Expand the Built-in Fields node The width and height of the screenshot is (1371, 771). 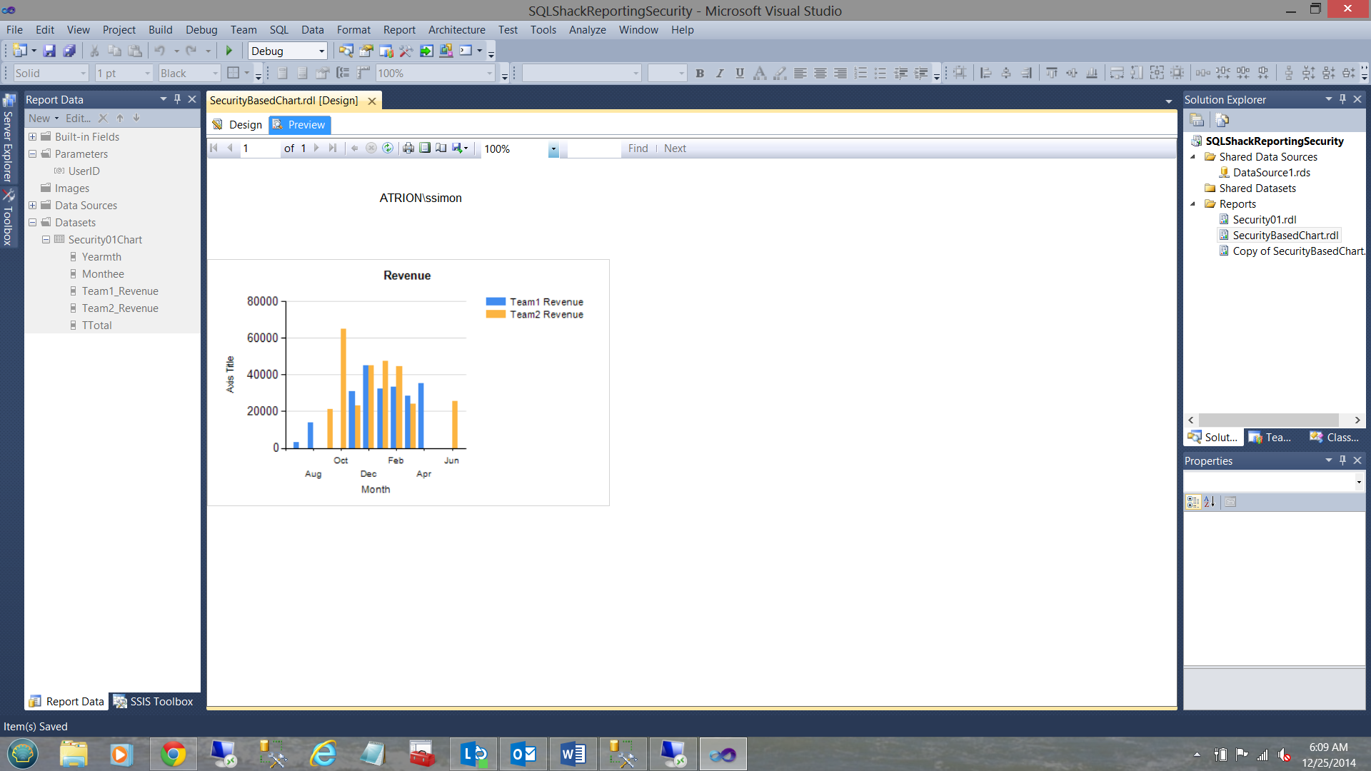click(x=32, y=136)
